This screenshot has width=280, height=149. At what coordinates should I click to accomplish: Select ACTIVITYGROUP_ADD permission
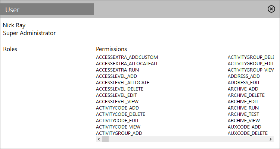pos(119,133)
